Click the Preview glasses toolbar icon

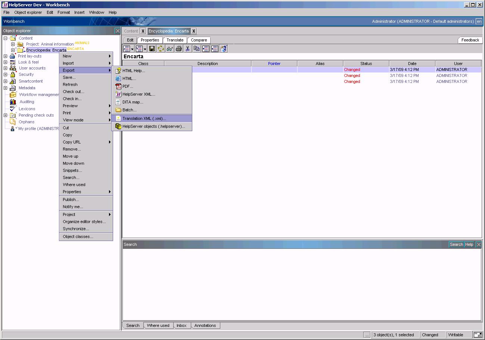pos(170,49)
